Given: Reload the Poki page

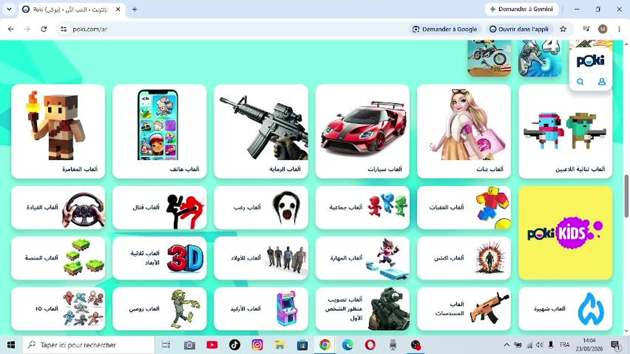Looking at the screenshot, I should point(44,29).
